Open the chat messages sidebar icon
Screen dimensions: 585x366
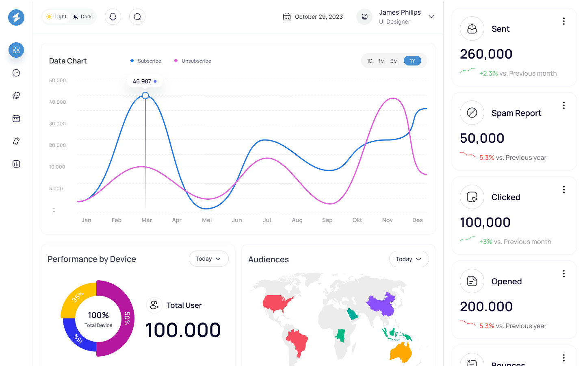16,73
